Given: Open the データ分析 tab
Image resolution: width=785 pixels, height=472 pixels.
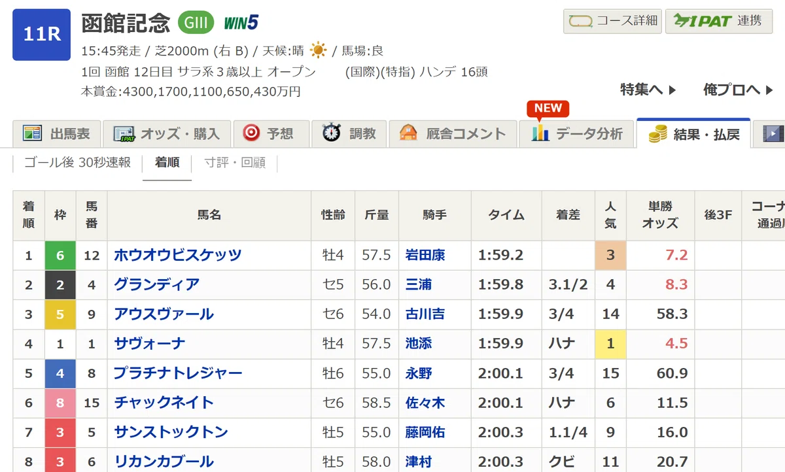Looking at the screenshot, I should pos(576,134).
